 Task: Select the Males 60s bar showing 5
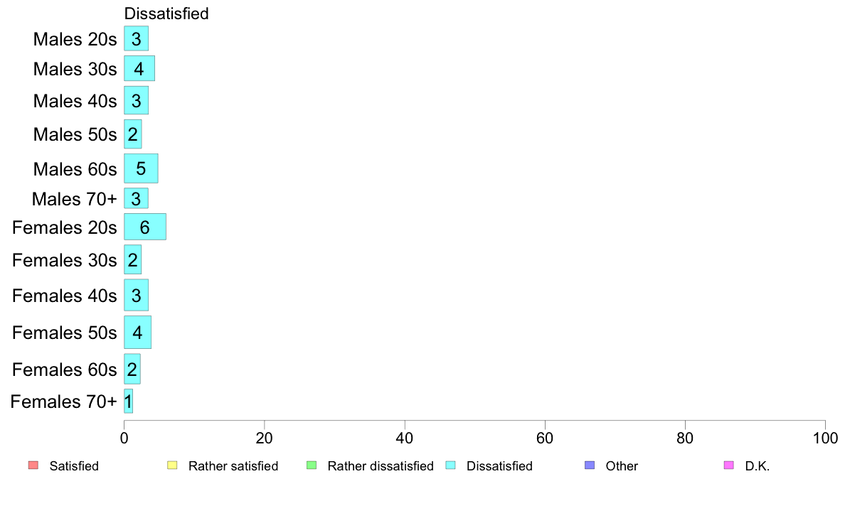click(142, 168)
